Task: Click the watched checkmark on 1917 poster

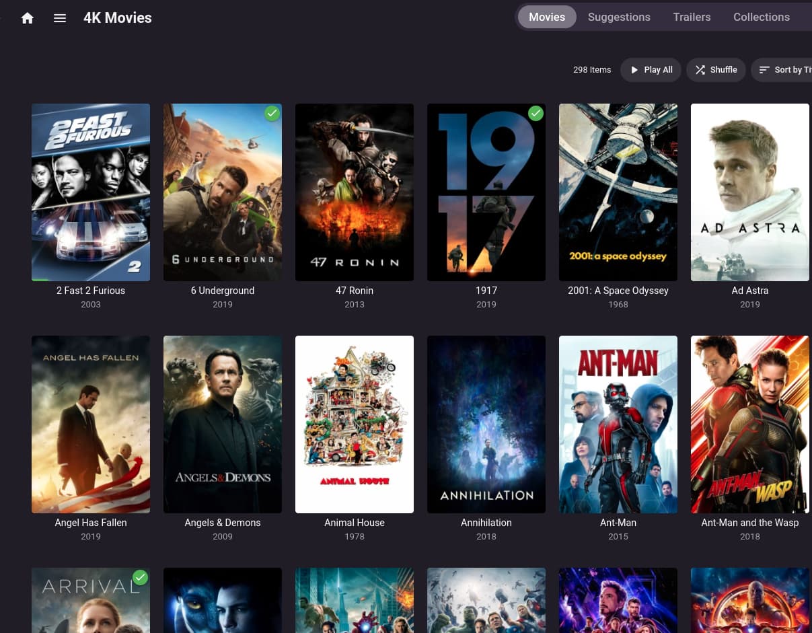Action: click(x=536, y=114)
